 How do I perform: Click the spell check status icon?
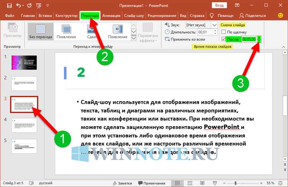pos(31,183)
